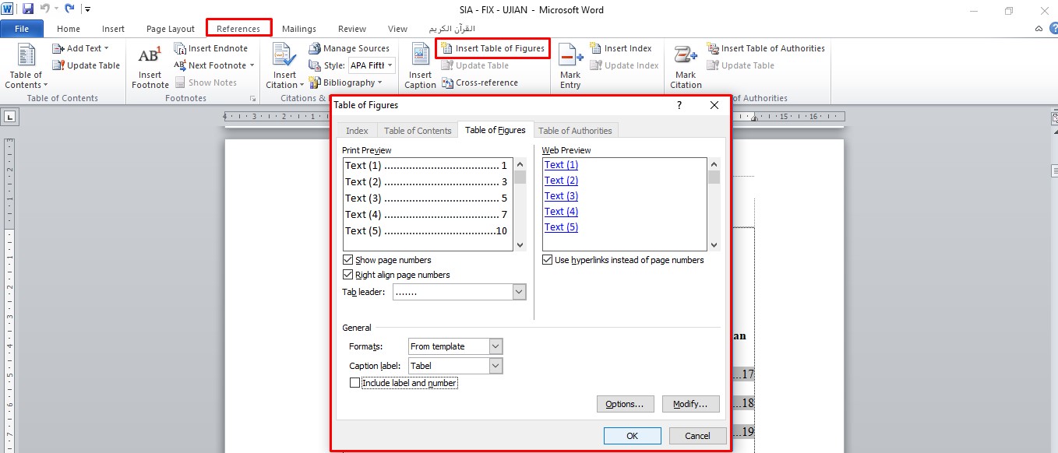The width and height of the screenshot is (1058, 453).
Task: Switch to the Index dialog tab
Action: pos(357,131)
